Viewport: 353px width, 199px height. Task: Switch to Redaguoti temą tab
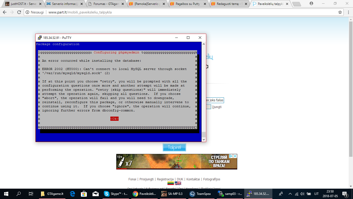[229, 4]
